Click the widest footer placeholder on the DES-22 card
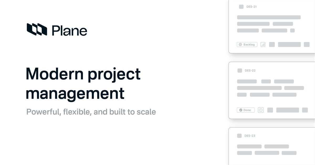The width and height of the screenshot is (315, 165). (x=287, y=110)
